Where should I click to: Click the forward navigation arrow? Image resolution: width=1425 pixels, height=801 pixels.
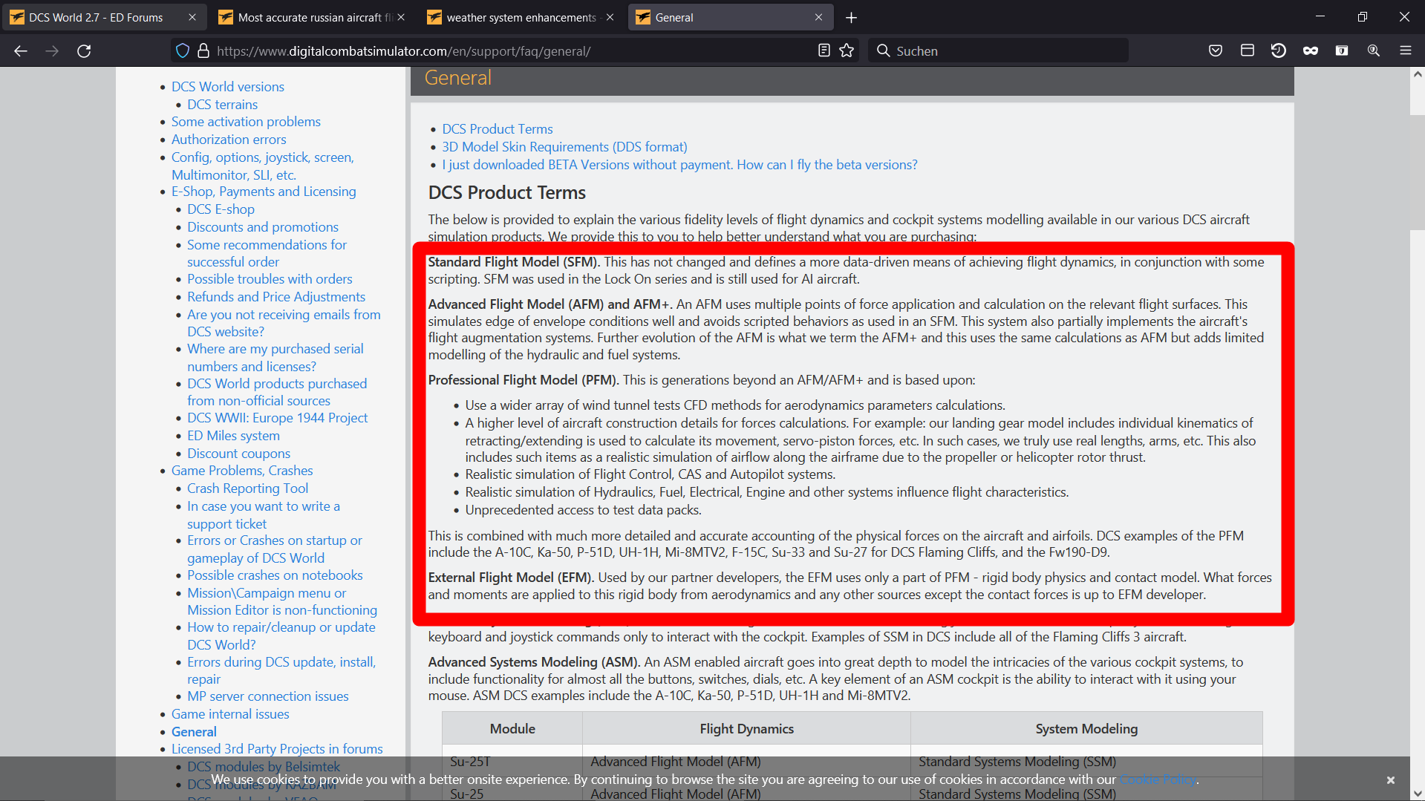pos(52,50)
